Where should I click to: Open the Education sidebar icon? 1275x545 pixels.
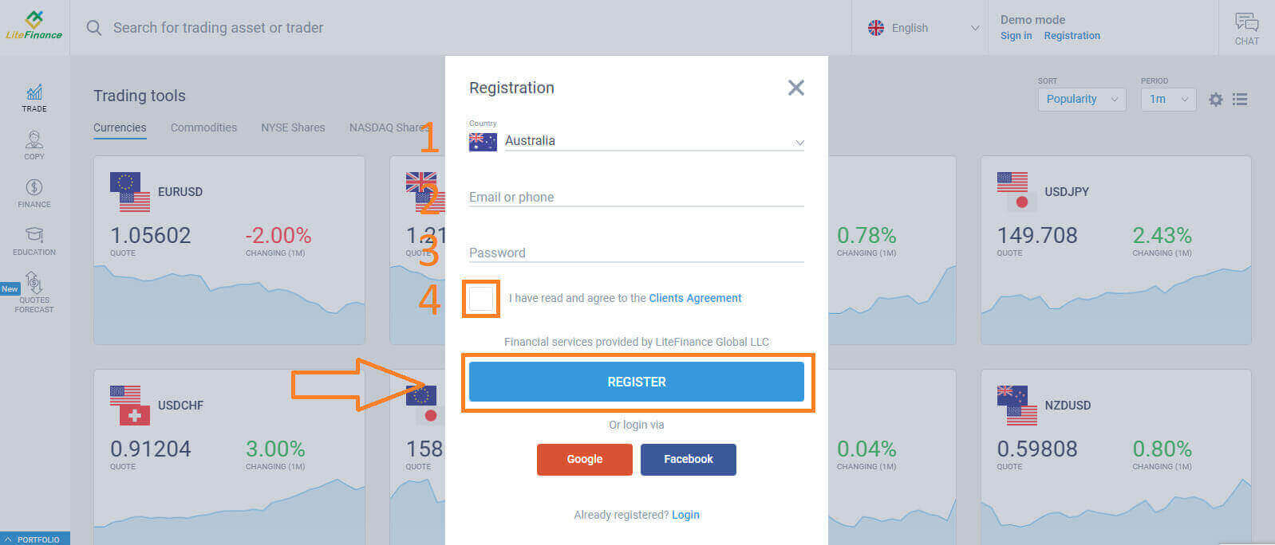point(34,241)
